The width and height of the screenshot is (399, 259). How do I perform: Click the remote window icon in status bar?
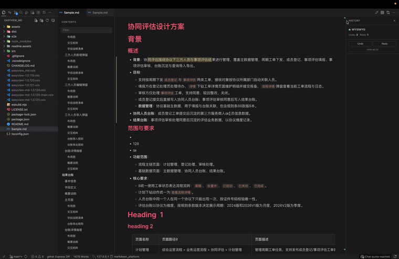coord(4,256)
